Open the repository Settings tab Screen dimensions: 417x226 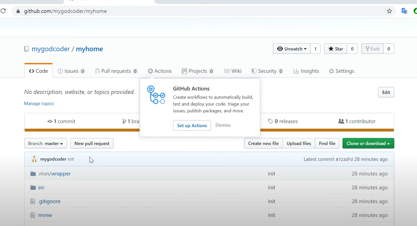pyautogui.click(x=341, y=71)
